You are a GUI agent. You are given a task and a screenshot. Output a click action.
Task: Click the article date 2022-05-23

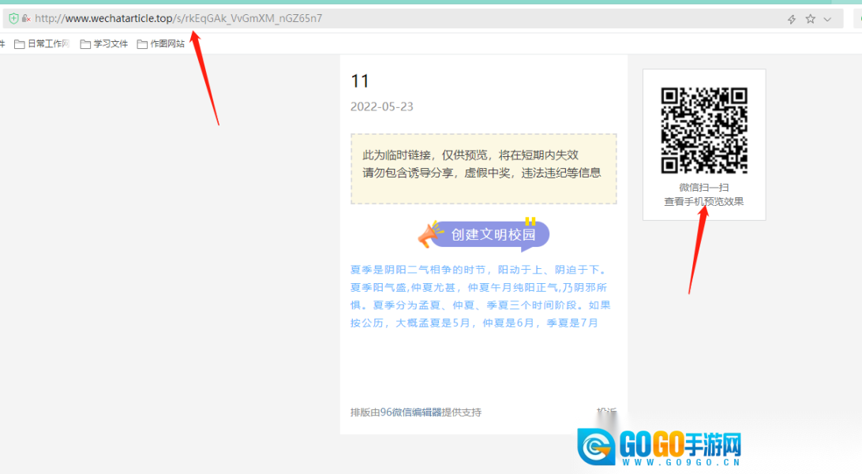[381, 106]
